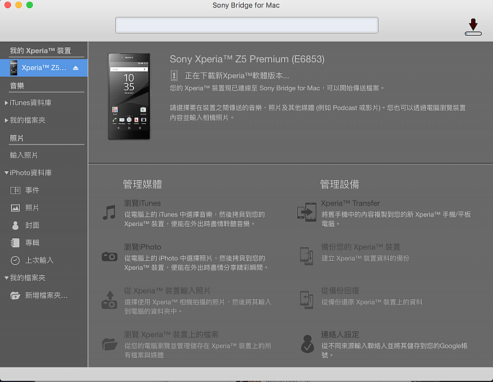The image size is (493, 382).
Task: Open 從 Xperia 裝置輸入照片 link
Action: [x=167, y=290]
